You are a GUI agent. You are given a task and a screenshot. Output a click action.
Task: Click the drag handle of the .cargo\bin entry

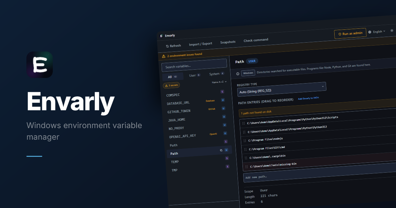point(246,158)
